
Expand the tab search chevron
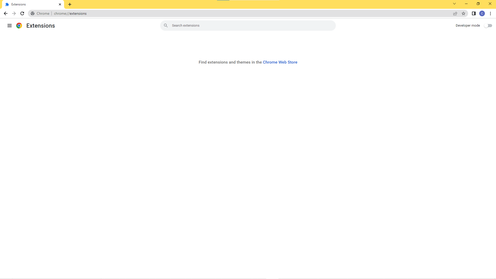(x=454, y=4)
